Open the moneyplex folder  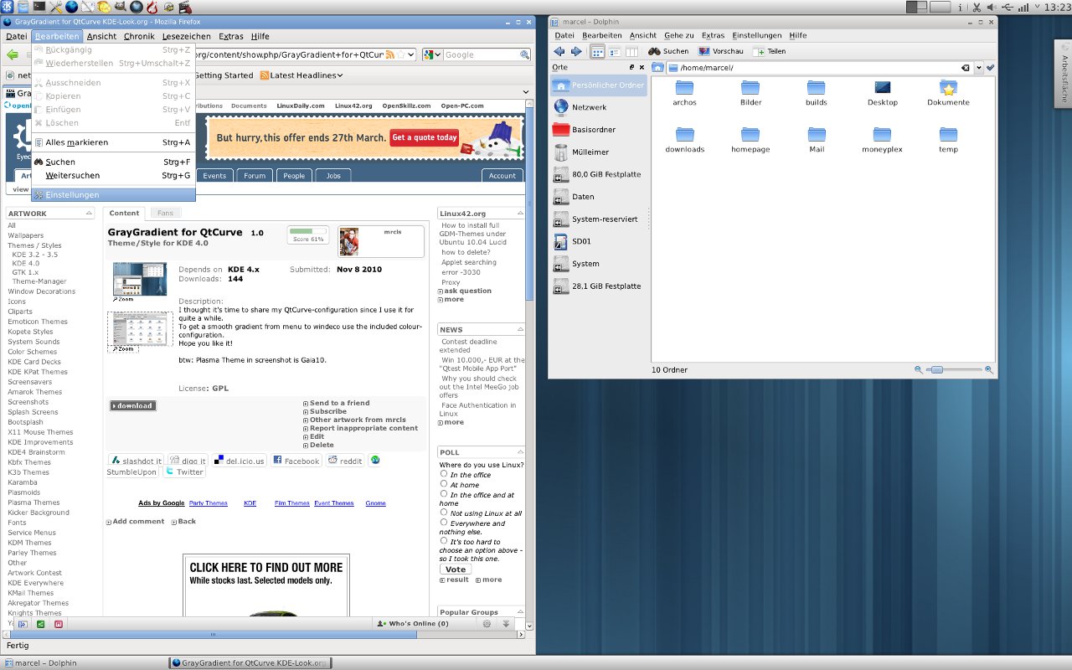pyautogui.click(x=882, y=140)
